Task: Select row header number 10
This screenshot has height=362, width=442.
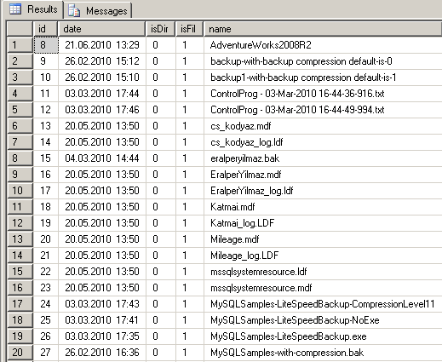Action: [20, 191]
